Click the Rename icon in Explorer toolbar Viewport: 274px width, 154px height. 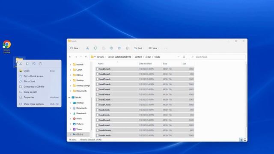(111, 48)
